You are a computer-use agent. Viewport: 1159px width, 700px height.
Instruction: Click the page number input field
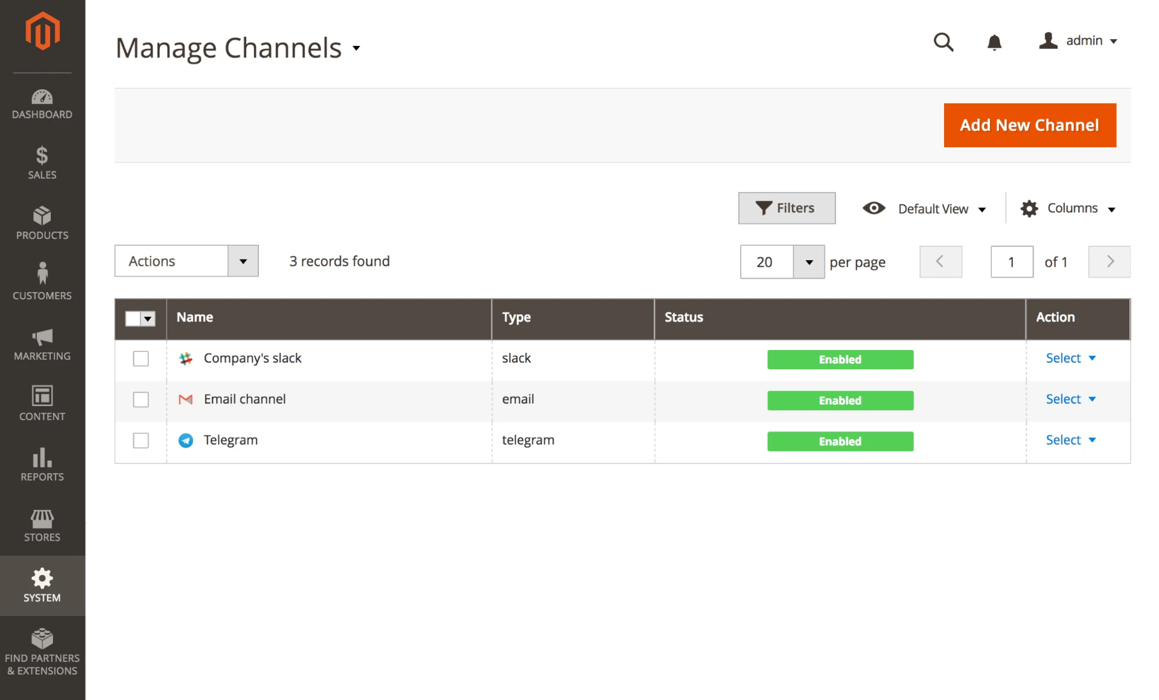(1011, 262)
